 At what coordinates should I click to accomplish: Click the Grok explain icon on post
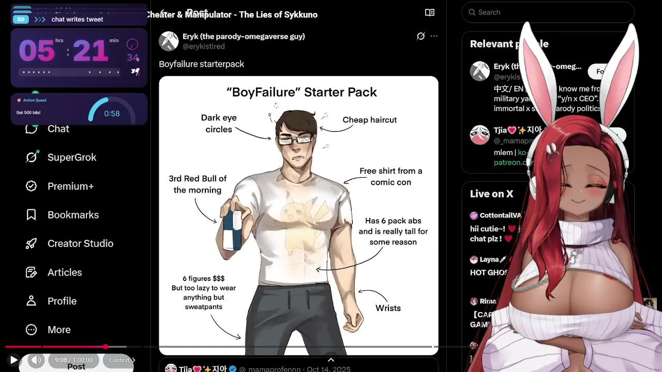[420, 36]
